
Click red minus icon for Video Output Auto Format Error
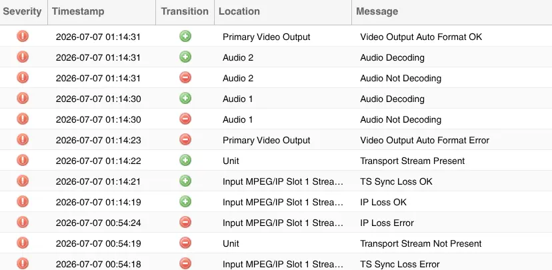click(x=185, y=140)
